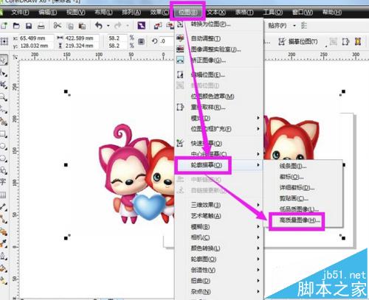Open the 位图(B) menu
The width and height of the screenshot is (369, 300).
[x=187, y=13]
